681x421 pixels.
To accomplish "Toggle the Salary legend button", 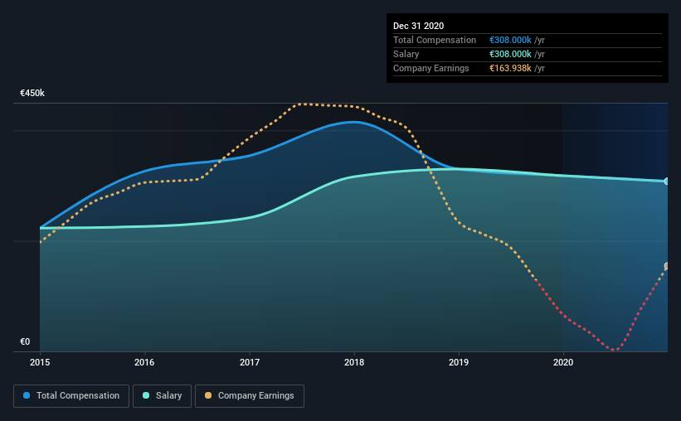I will [162, 396].
